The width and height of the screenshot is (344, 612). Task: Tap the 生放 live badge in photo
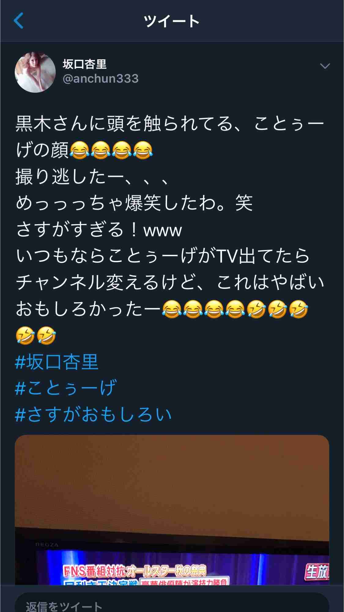pyautogui.click(x=316, y=572)
